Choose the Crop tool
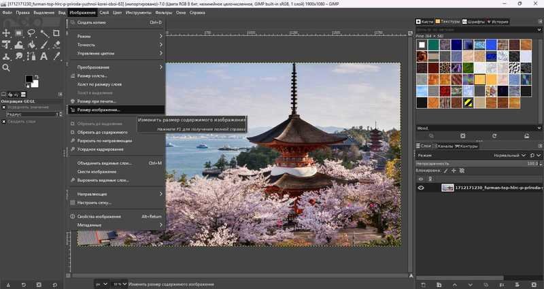Image resolution: width=544 pixels, height=289 pixels. [x=56, y=33]
